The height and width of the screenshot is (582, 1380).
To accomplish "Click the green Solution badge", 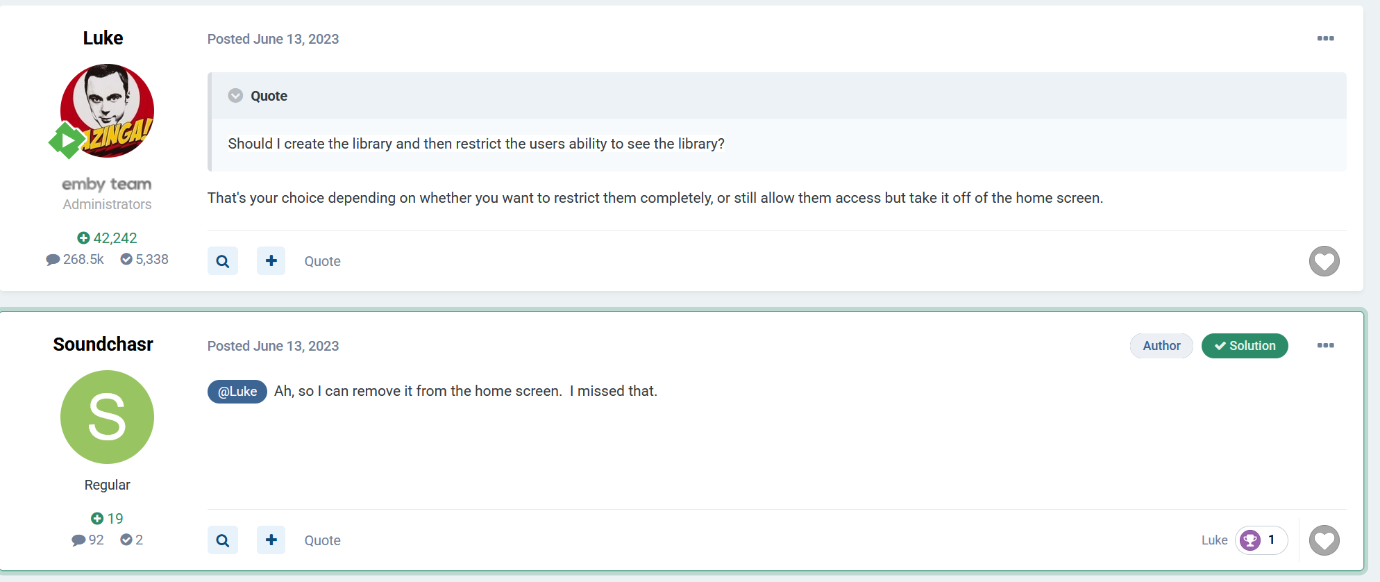I will [1245, 346].
